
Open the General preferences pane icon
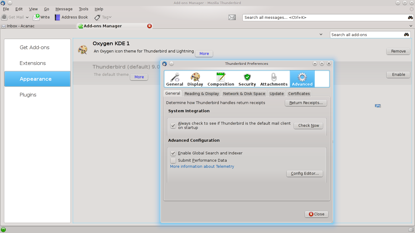tap(175, 79)
